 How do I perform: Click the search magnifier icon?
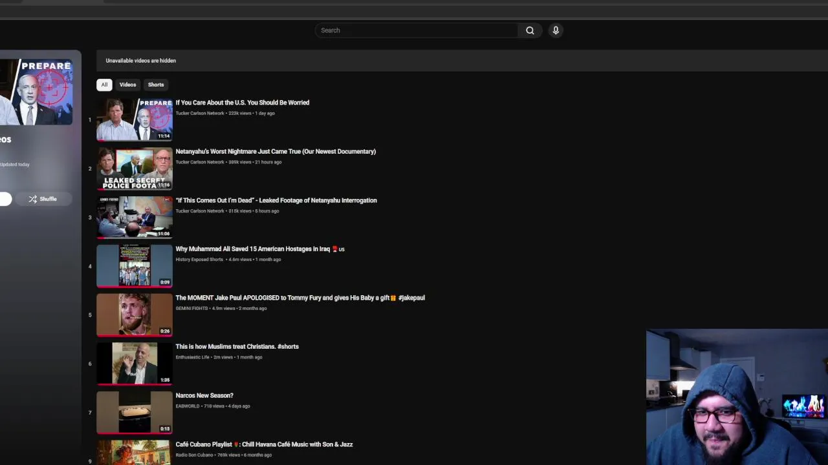(530, 30)
